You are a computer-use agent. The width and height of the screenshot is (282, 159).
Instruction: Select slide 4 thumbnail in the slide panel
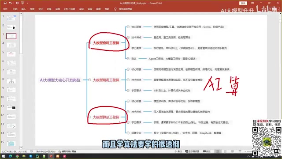[x=11, y=45]
